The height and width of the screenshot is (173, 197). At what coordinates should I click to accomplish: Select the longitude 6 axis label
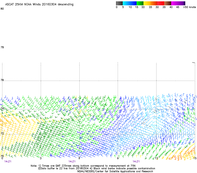(x=79, y=158)
